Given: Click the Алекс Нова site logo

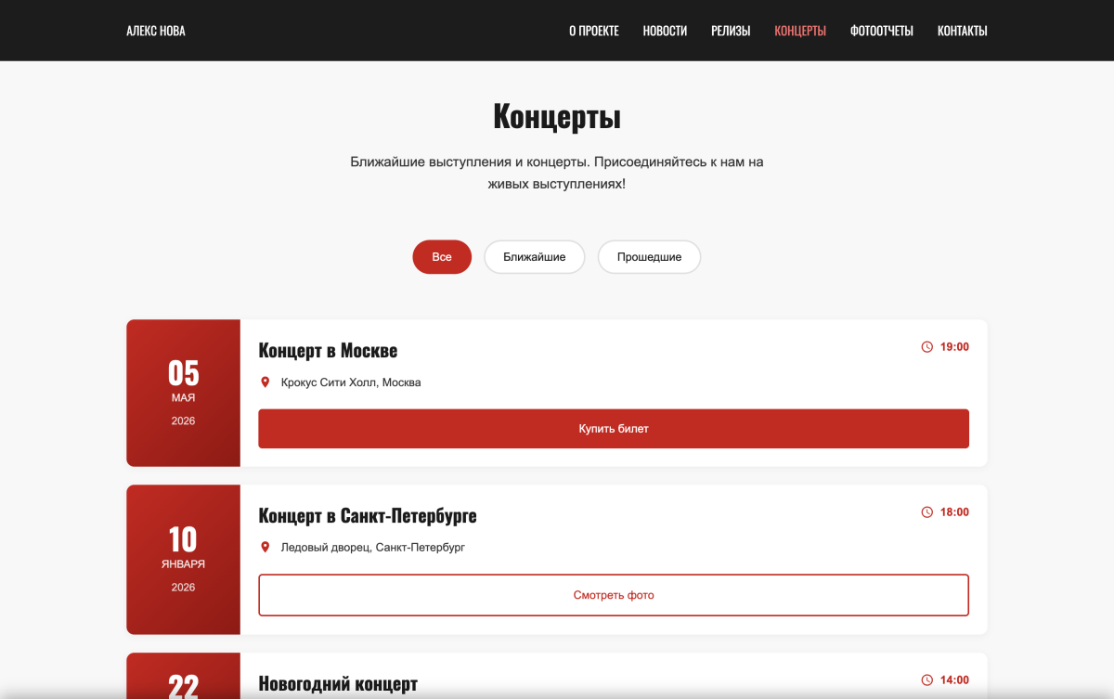Looking at the screenshot, I should (x=156, y=31).
